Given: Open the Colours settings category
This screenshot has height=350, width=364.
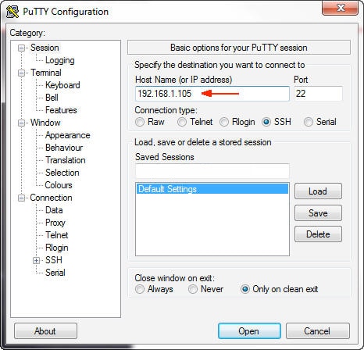Looking at the screenshot, I should point(59,185).
